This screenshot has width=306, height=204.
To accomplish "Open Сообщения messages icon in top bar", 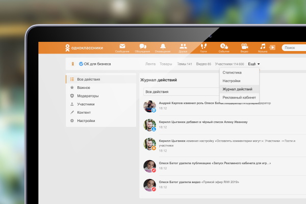I will 122,47.
